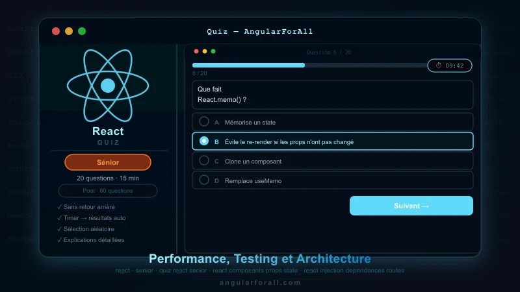Click the 'Quiz — AngularForAll' window title

click(x=260, y=31)
